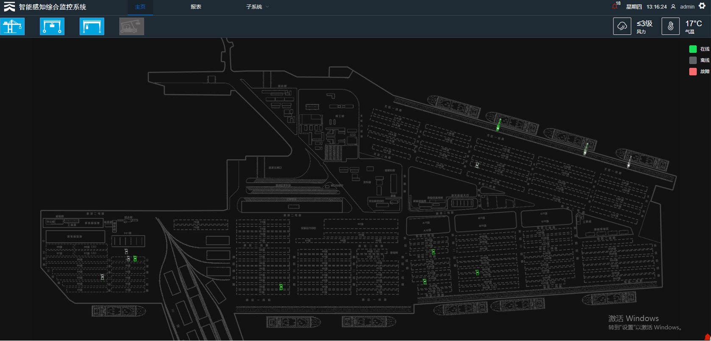Select the rubber-tyred gantry crane icon
The image size is (711, 341).
(52, 26)
